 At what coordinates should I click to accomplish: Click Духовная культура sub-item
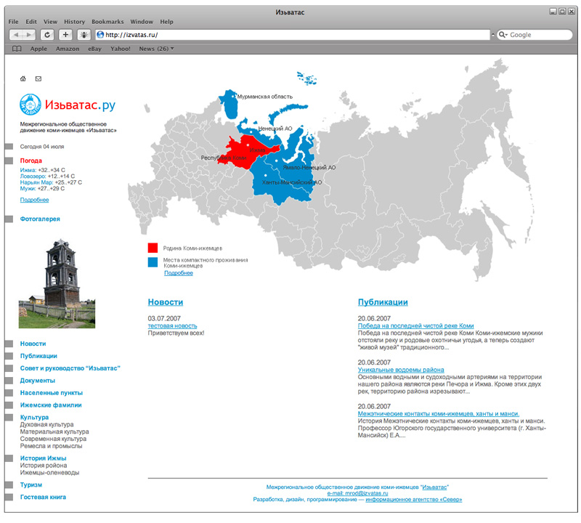(x=46, y=424)
